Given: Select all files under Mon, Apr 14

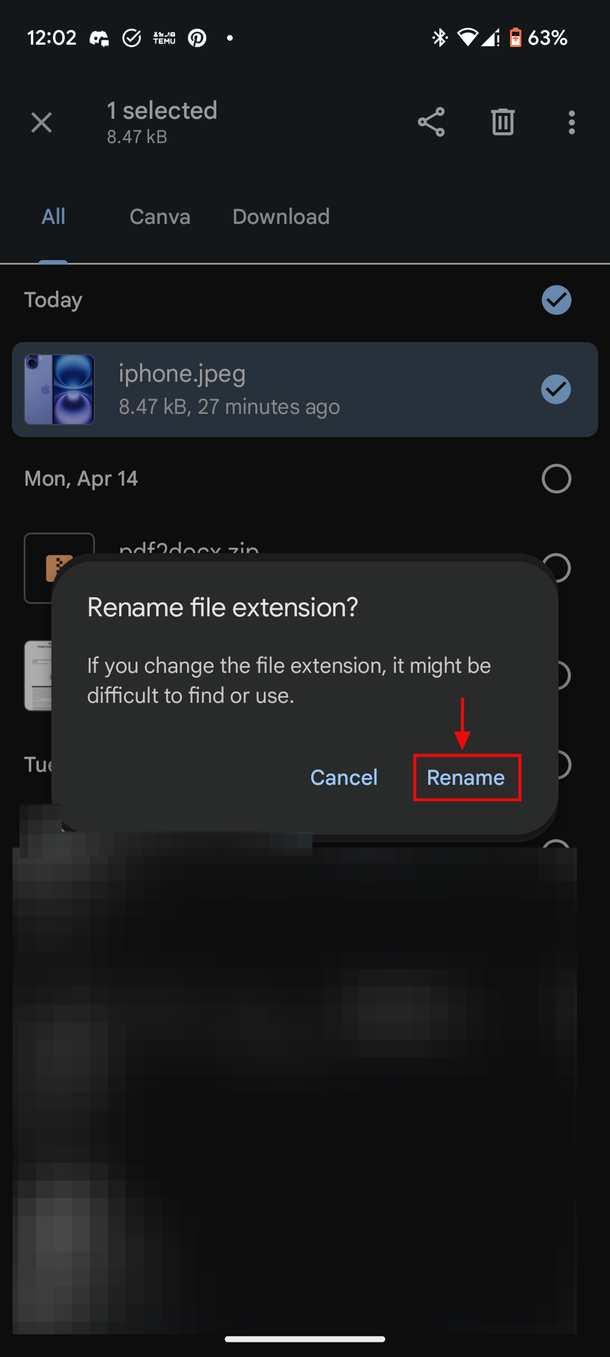Looking at the screenshot, I should click(x=556, y=478).
